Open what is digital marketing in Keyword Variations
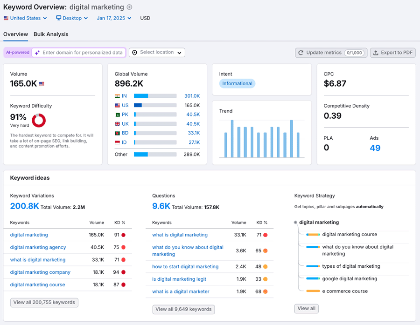The image size is (420, 325). coord(38,260)
